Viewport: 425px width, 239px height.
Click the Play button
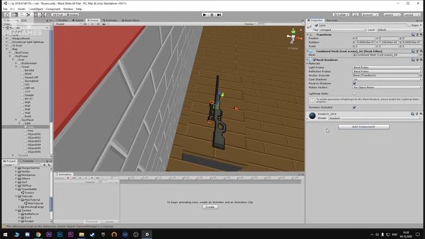point(205,15)
